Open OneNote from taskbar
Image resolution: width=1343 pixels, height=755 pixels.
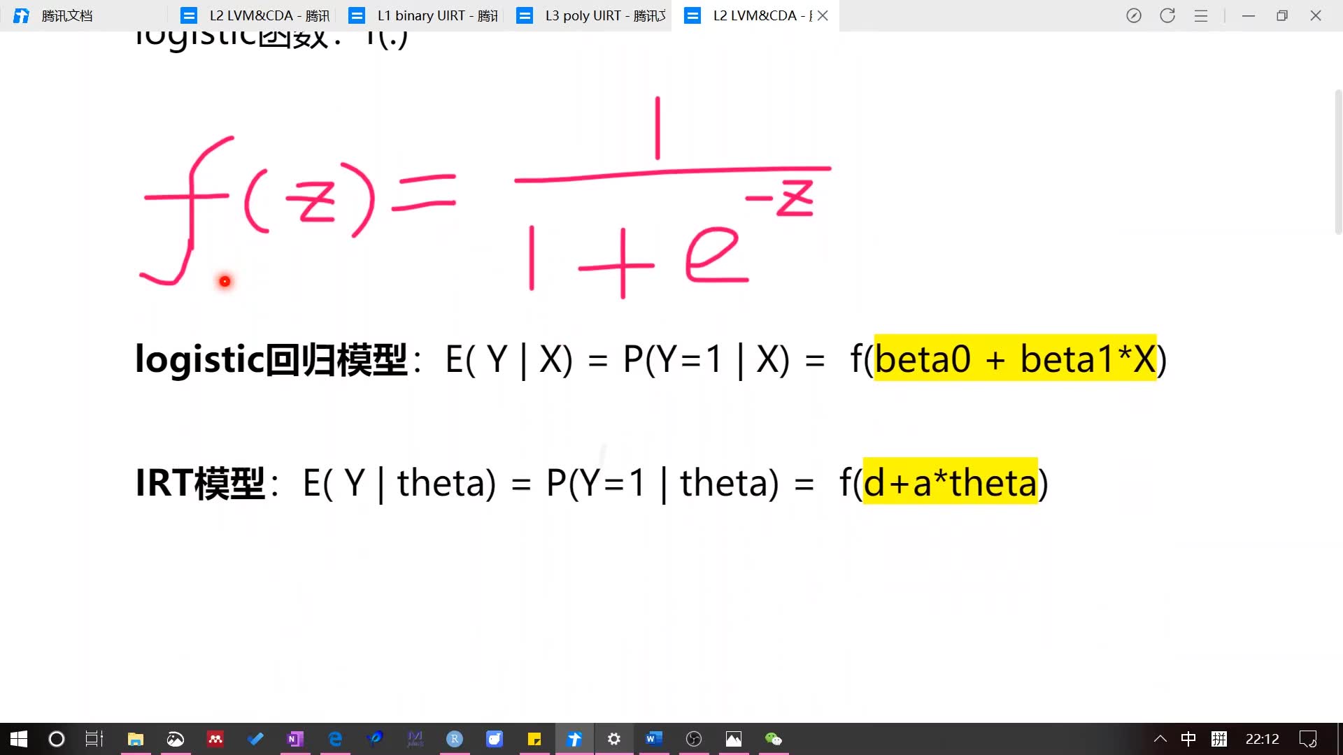[x=295, y=739]
